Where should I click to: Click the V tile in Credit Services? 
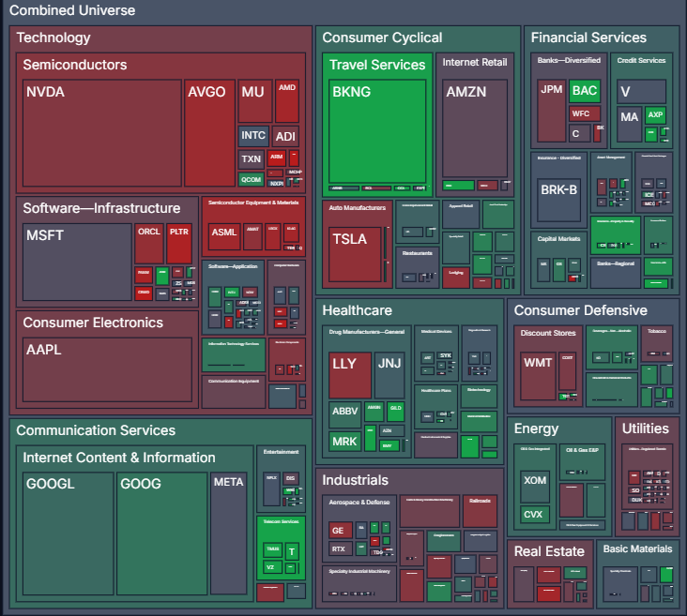(641, 92)
